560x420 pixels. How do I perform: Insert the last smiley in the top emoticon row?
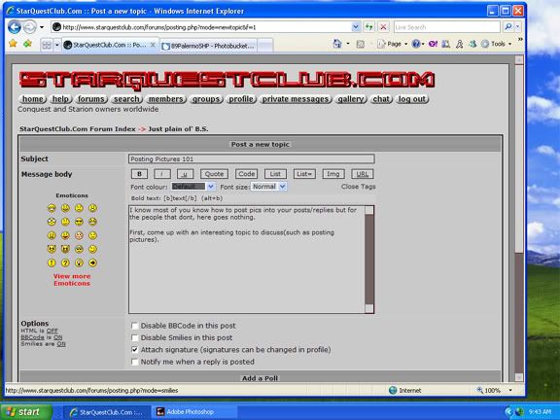[x=93, y=208]
